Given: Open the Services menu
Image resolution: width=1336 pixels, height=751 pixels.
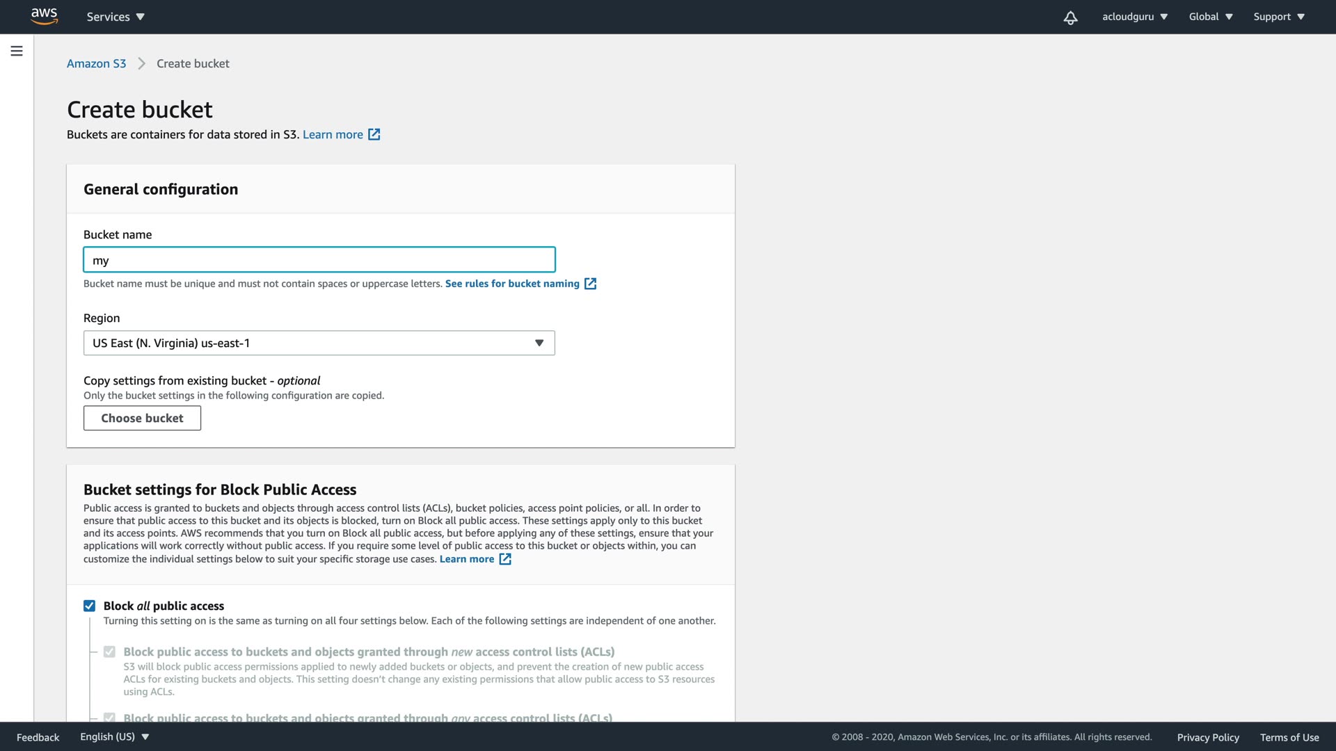Looking at the screenshot, I should coord(116,17).
